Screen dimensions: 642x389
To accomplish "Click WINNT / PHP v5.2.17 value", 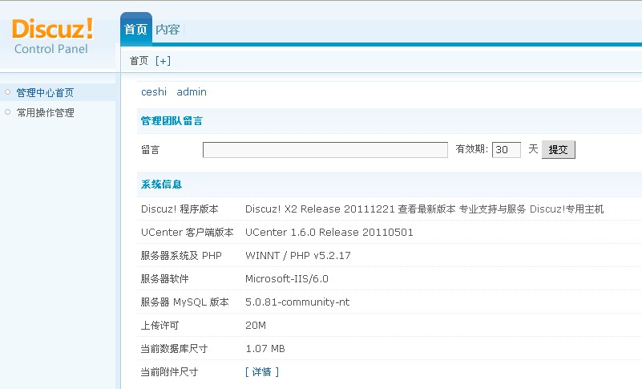I will [297, 256].
